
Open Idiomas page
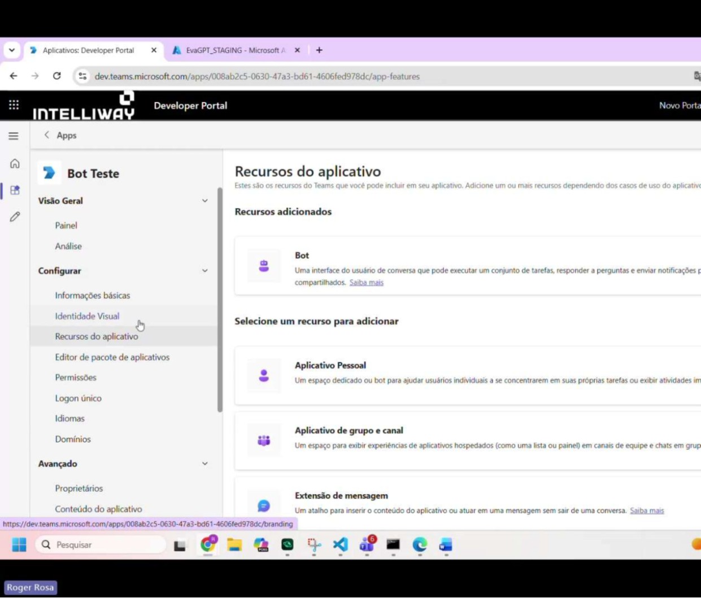70,419
